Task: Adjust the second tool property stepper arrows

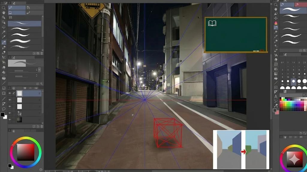Action: 37,76
